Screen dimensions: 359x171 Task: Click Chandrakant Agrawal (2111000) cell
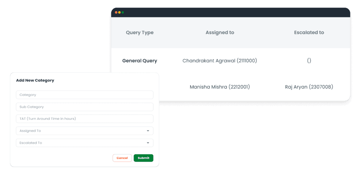[x=220, y=61]
